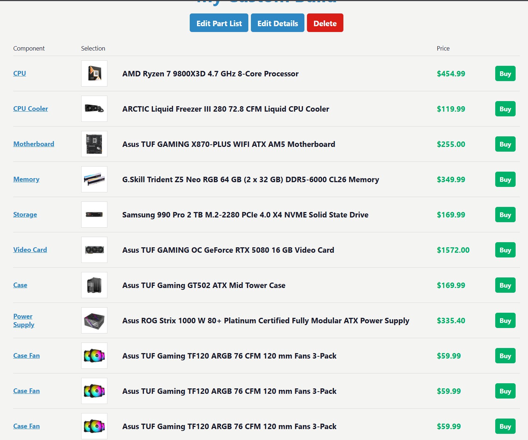Viewport: 528px width, 440px height.
Task: Click the Case component link
Action: coord(20,285)
